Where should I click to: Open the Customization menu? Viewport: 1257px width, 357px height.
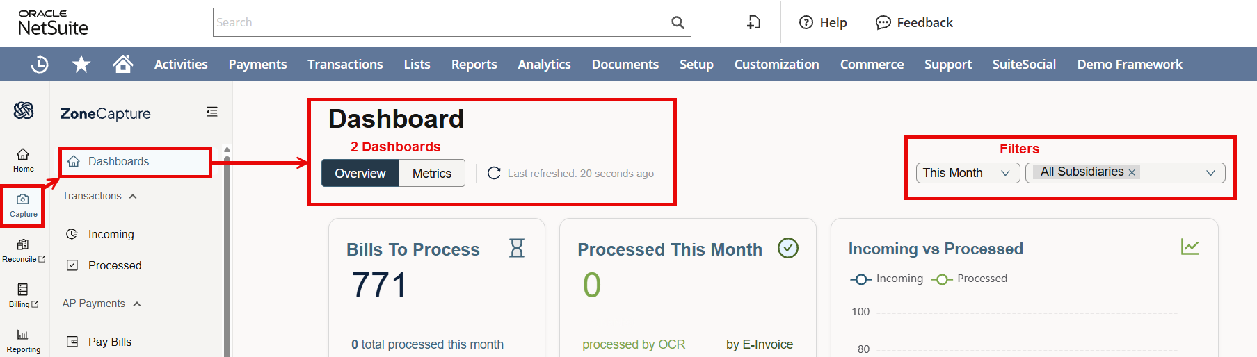776,64
